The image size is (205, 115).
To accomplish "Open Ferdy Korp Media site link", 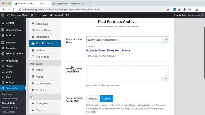I will pos(18,15).
